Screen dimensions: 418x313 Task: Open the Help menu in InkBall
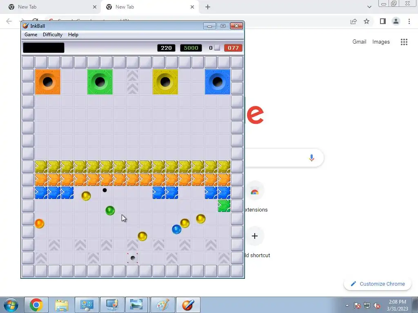73,35
